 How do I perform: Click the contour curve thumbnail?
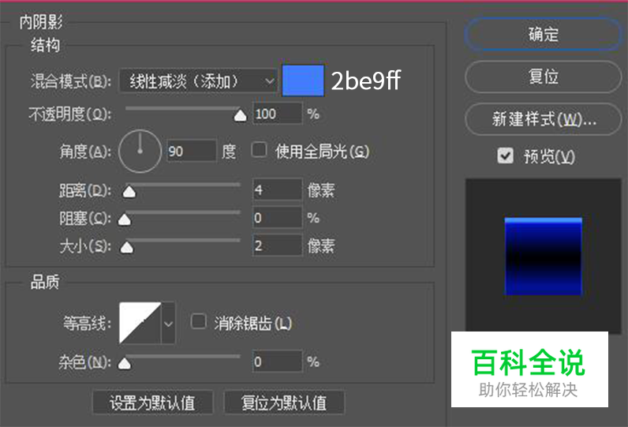[x=140, y=322]
